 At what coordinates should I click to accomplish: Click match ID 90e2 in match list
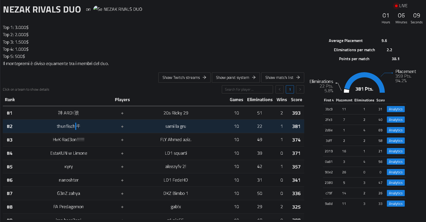(x=329, y=172)
